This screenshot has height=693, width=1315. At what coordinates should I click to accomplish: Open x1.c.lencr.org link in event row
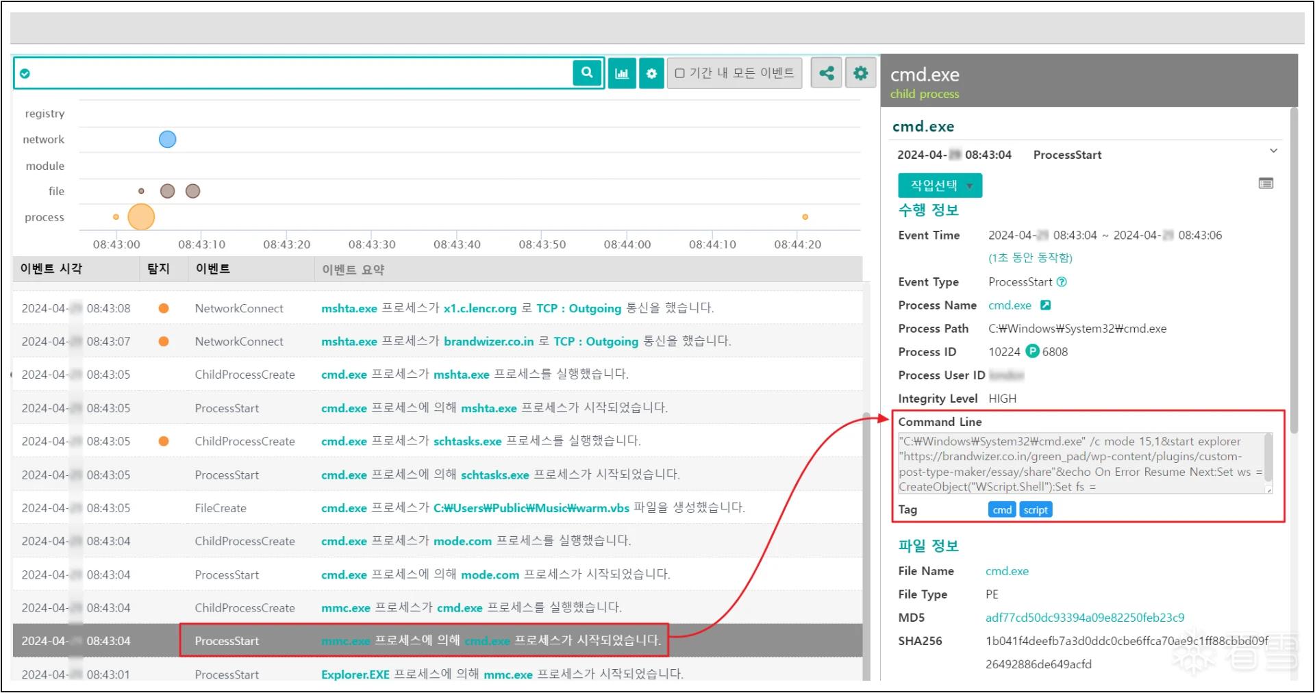click(479, 308)
